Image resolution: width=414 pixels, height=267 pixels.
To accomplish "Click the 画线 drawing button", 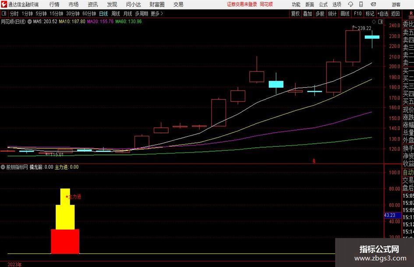I will pyautogui.click(x=345, y=14).
